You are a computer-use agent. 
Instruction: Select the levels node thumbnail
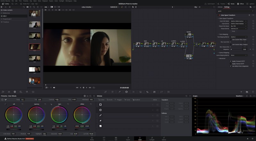click(146, 44)
